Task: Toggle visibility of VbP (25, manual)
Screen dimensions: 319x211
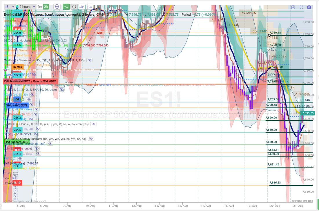Action: pyautogui.click(x=31, y=36)
